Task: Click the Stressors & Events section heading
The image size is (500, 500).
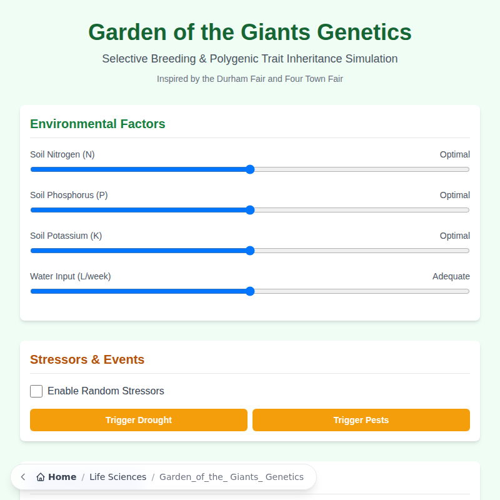Action: click(87, 360)
